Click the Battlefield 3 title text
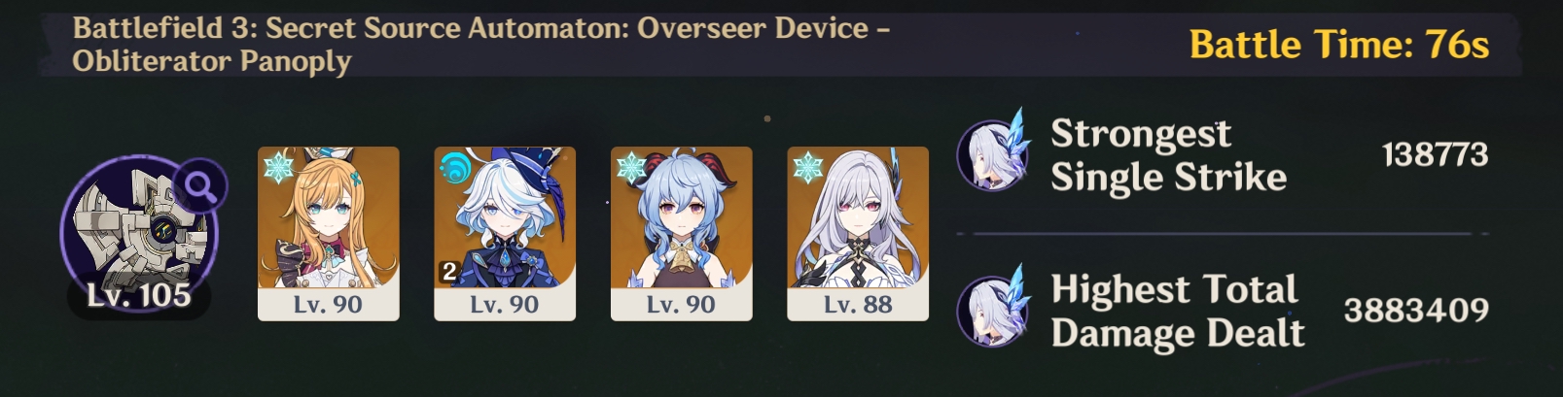Image resolution: width=1563 pixels, height=397 pixels. point(481,45)
